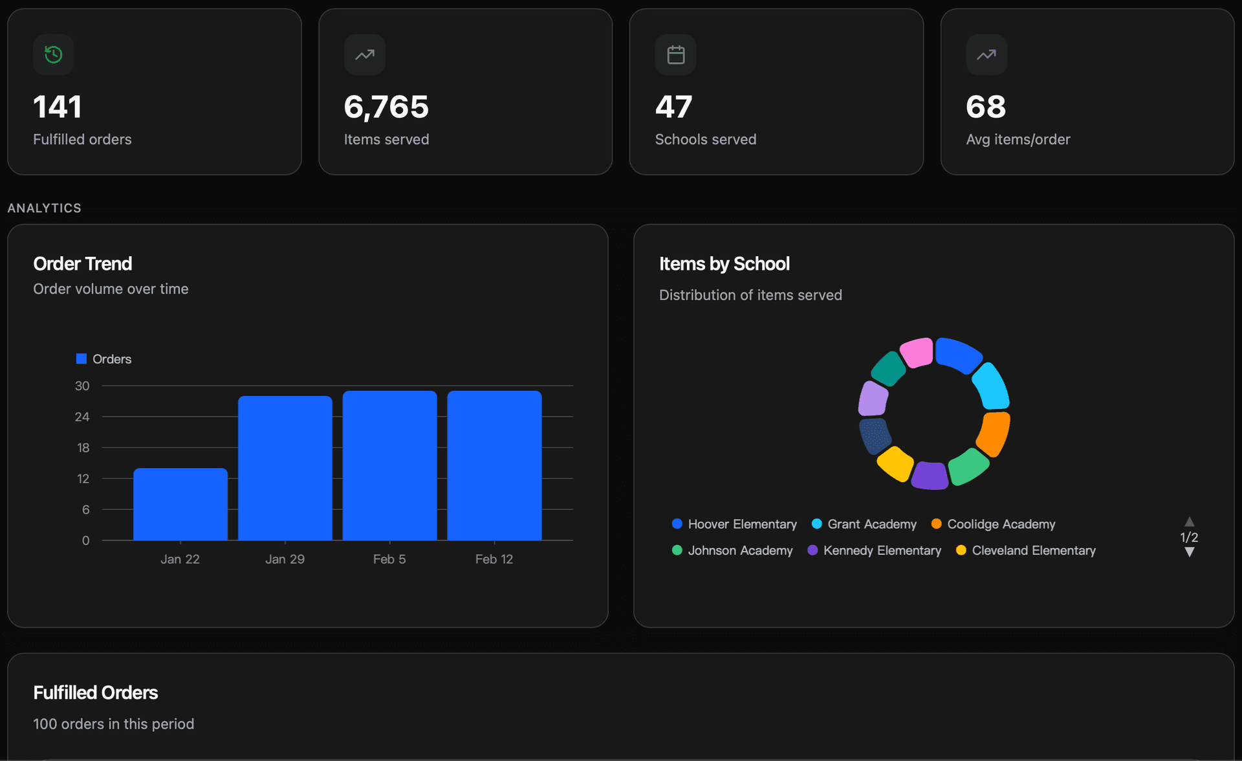Toggle Cleveland Elementary legend entry

[961, 550]
